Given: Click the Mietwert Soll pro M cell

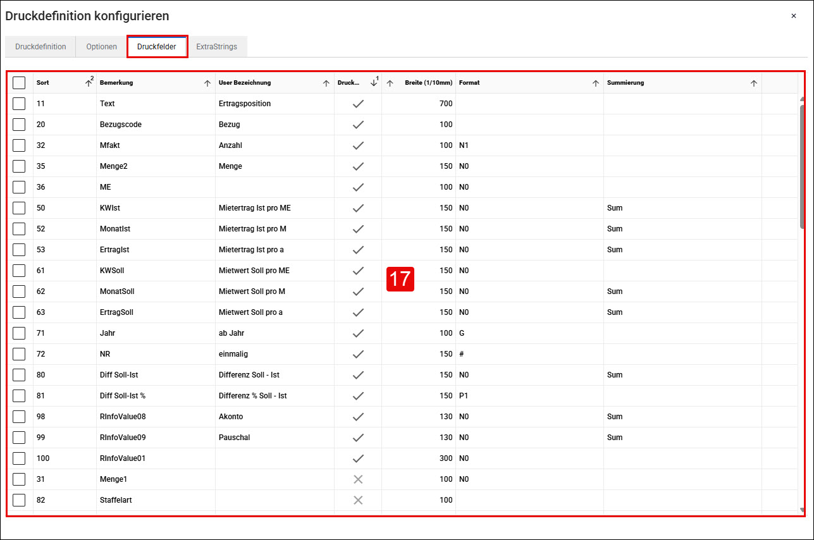Looking at the screenshot, I should tap(274, 291).
